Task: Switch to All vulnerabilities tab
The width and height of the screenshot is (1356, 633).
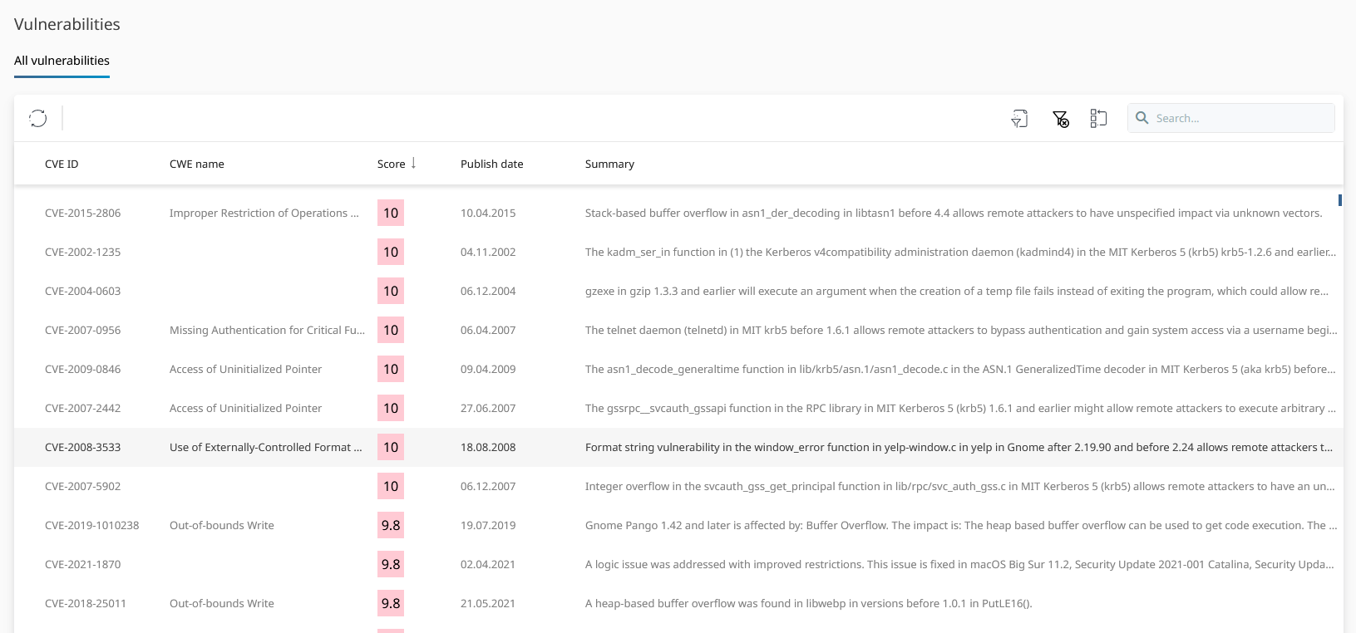Action: (x=62, y=61)
